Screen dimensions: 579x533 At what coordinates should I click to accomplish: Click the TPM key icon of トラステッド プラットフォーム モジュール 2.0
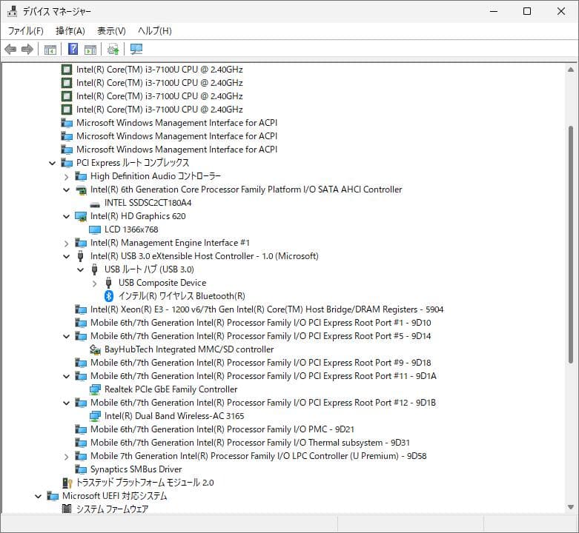coord(67,483)
